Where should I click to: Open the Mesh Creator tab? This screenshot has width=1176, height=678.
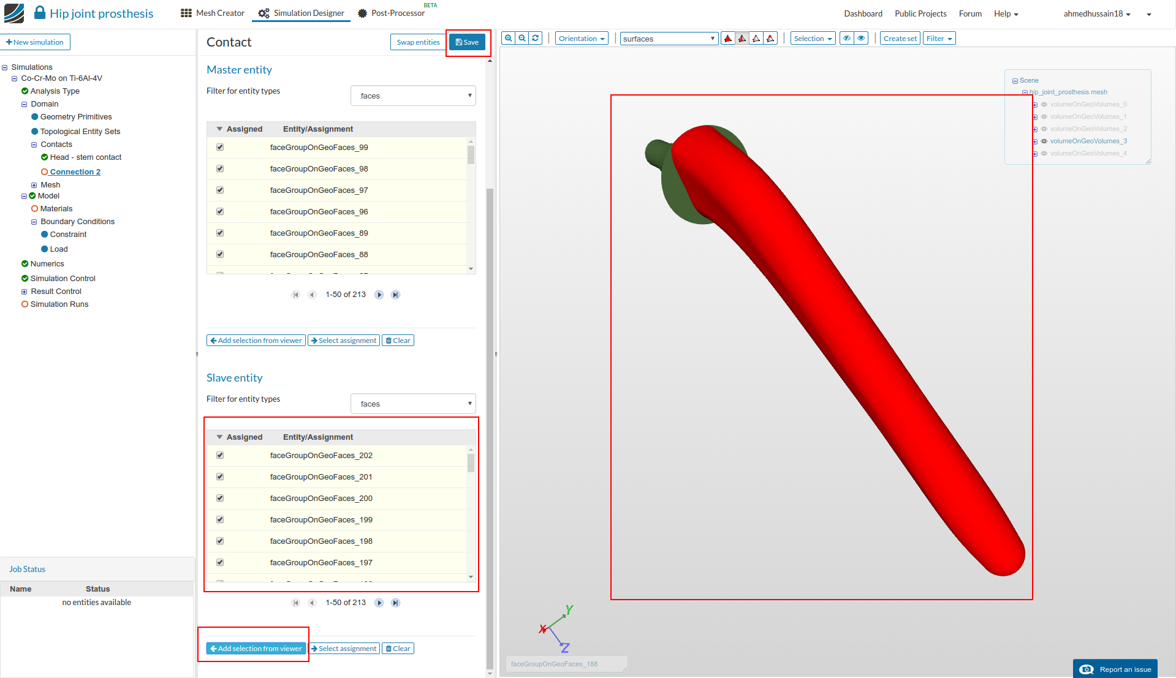tap(213, 13)
